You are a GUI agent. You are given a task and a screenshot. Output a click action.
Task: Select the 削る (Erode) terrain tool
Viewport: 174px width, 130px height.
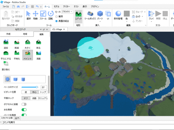click(x=39, y=44)
